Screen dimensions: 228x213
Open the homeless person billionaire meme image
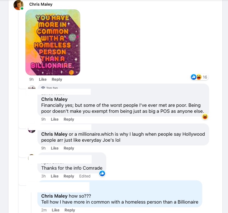[x=53, y=42]
